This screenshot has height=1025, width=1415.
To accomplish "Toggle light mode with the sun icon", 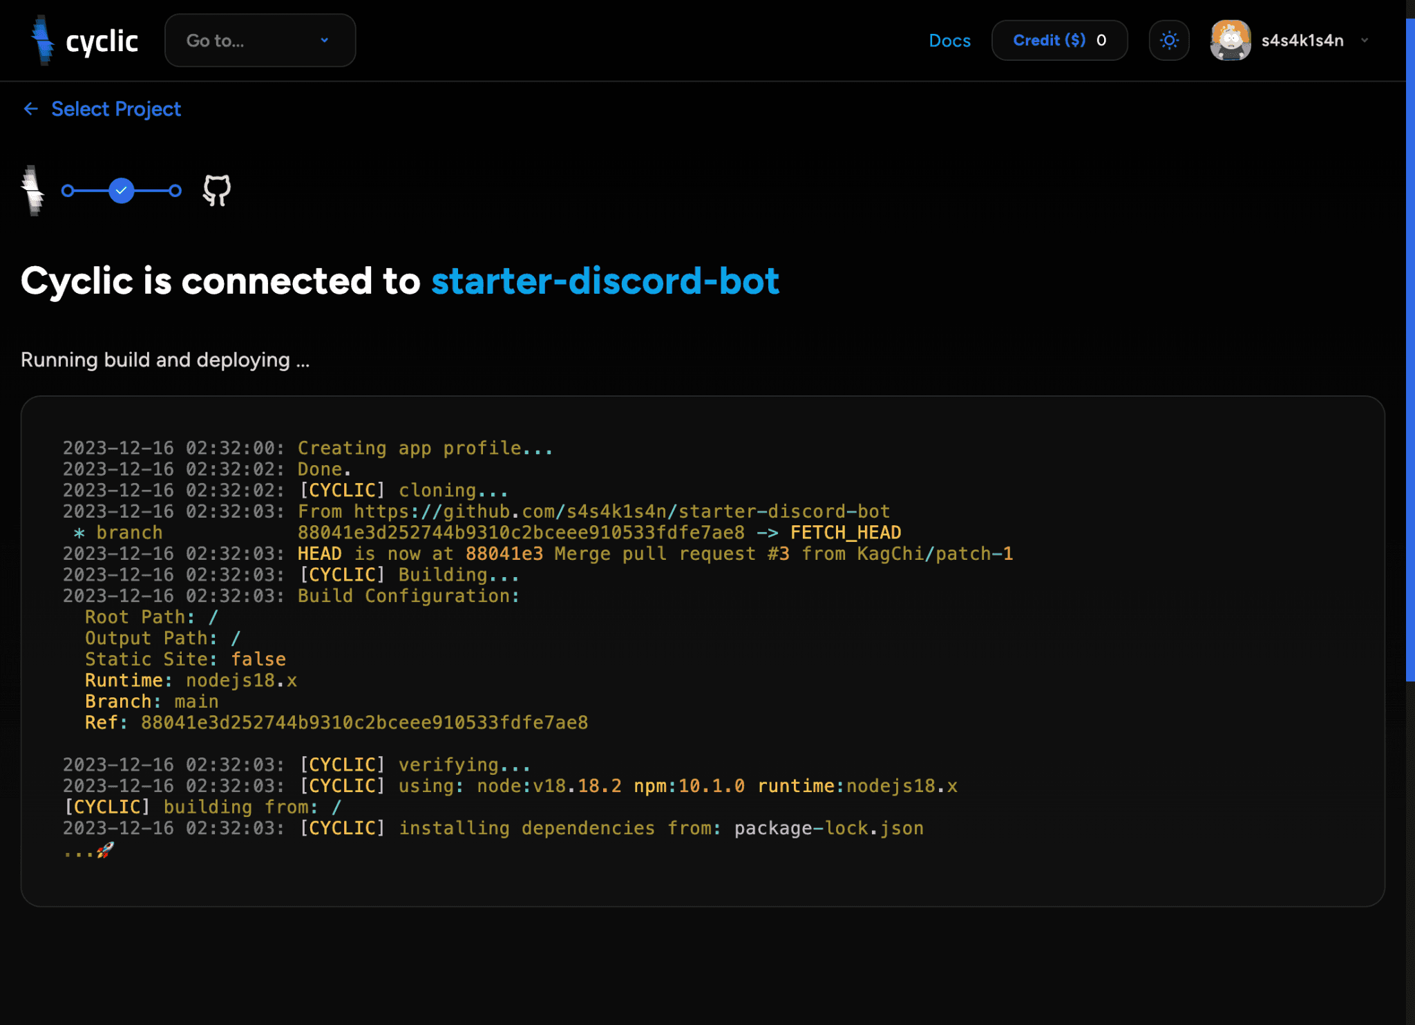I will (x=1169, y=40).
